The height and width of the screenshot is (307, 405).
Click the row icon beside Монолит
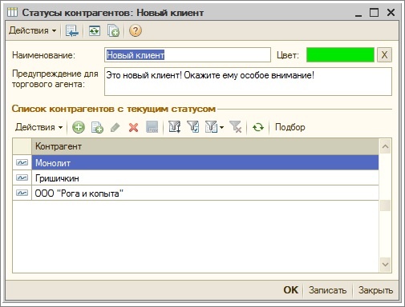click(x=22, y=162)
